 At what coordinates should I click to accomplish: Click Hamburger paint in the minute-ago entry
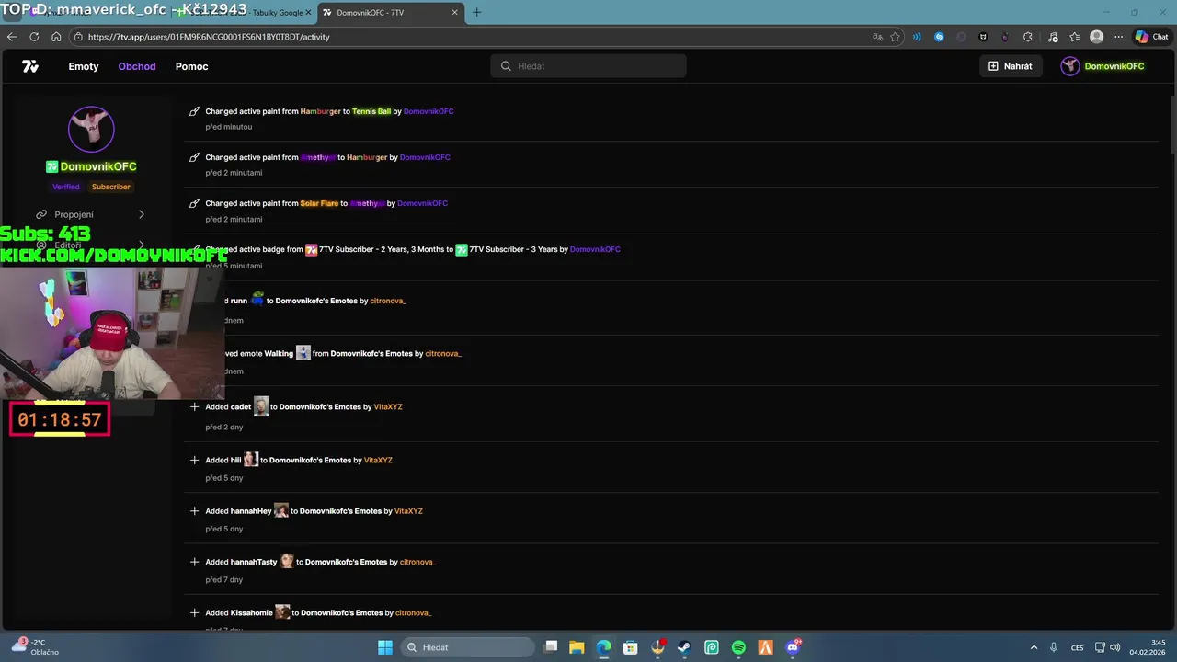coord(321,111)
